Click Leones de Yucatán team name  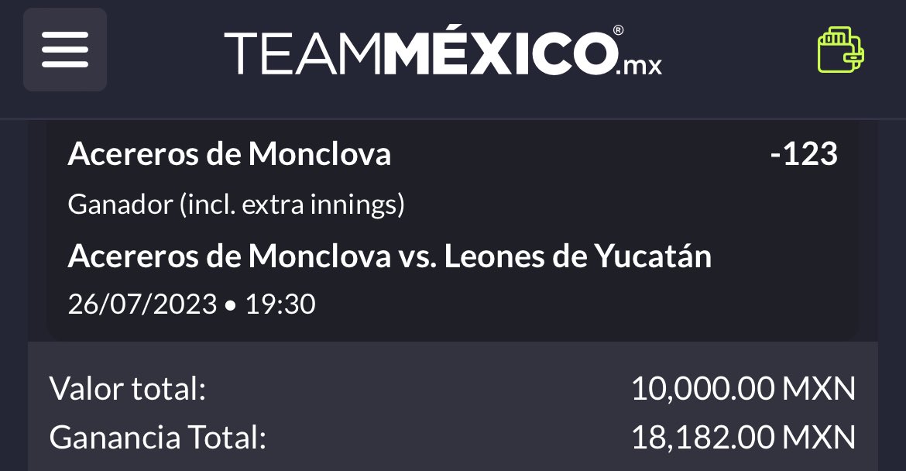tap(578, 256)
